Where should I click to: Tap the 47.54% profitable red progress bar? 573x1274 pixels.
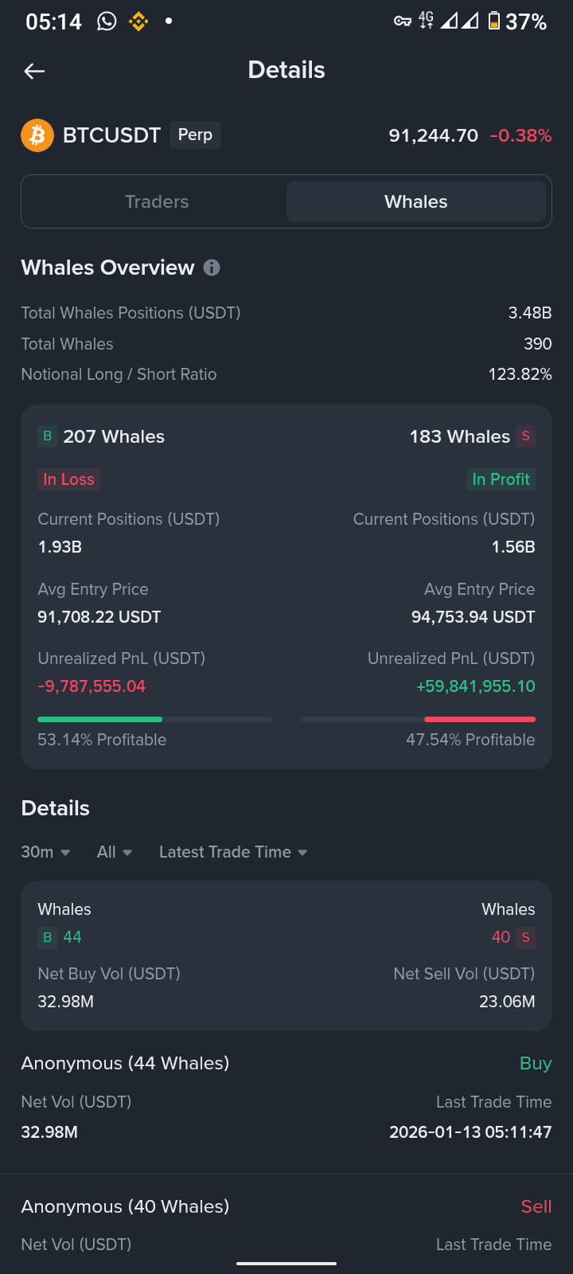click(418, 719)
